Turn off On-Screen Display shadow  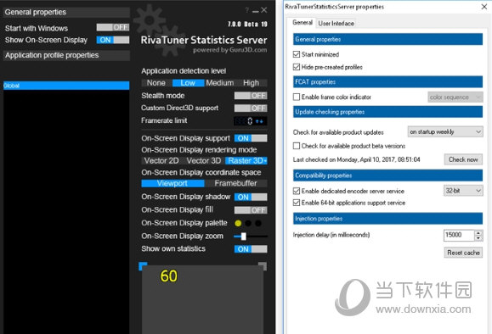(x=251, y=197)
